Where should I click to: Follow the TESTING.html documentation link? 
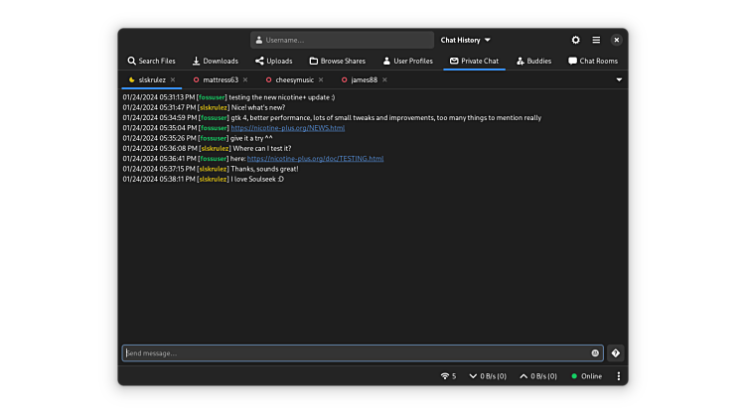point(315,159)
